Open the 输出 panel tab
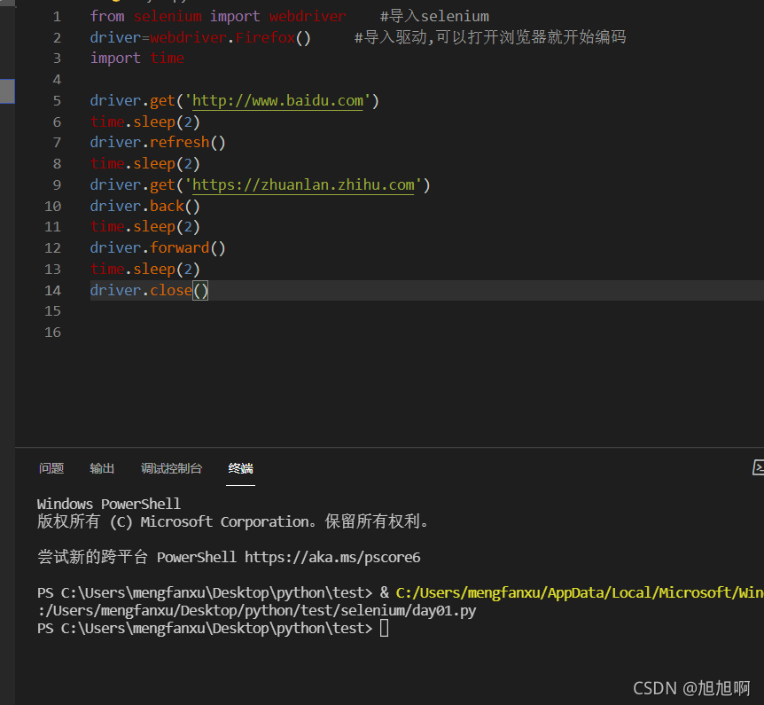Viewport: 764px width, 705px height. click(102, 468)
